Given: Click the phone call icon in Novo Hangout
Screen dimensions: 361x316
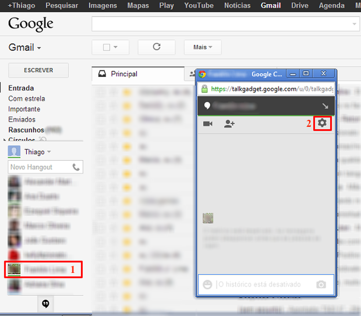Looking at the screenshot, I should (76, 167).
